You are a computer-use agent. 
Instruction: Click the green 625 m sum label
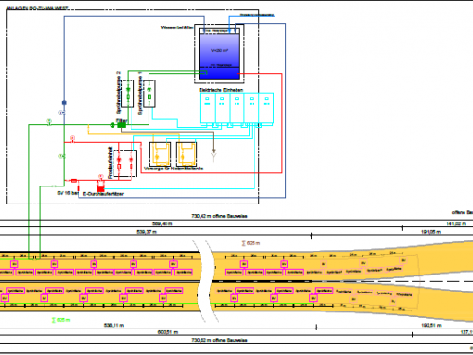(x=61, y=320)
